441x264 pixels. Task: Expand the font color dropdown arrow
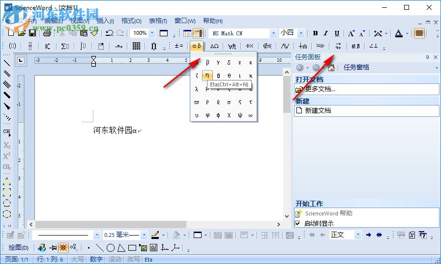click(407, 33)
